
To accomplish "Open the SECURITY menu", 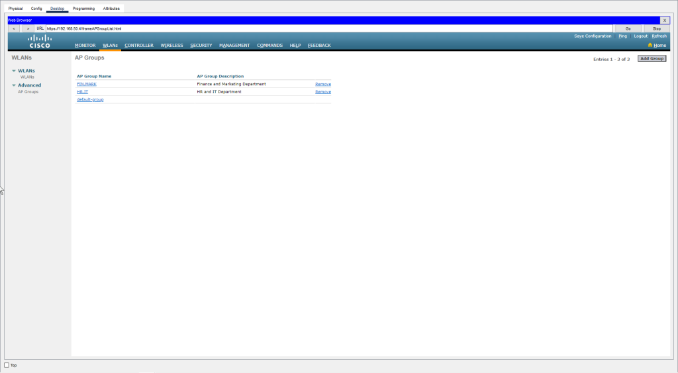I will pos(201,46).
